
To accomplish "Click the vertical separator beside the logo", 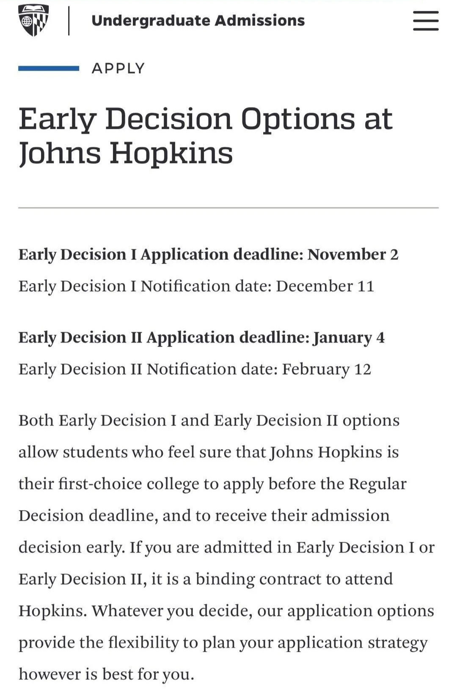I will click(x=69, y=20).
